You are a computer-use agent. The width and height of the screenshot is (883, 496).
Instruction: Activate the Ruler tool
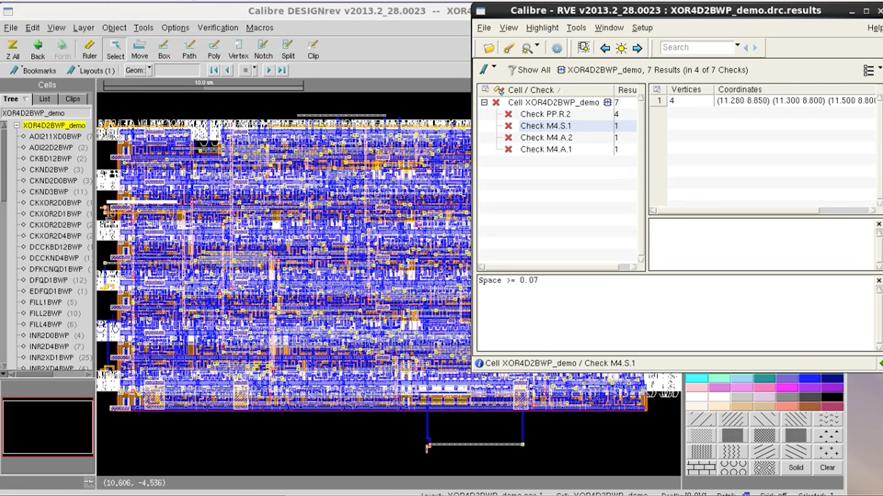coord(89,50)
